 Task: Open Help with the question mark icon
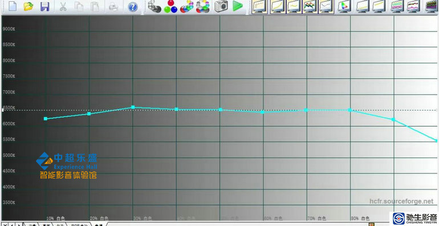pos(132,7)
